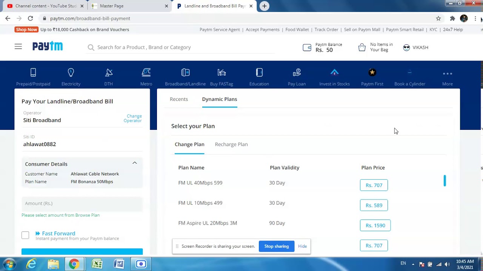
Task: Click the Amount (Rs.) input field
Action: tap(82, 204)
